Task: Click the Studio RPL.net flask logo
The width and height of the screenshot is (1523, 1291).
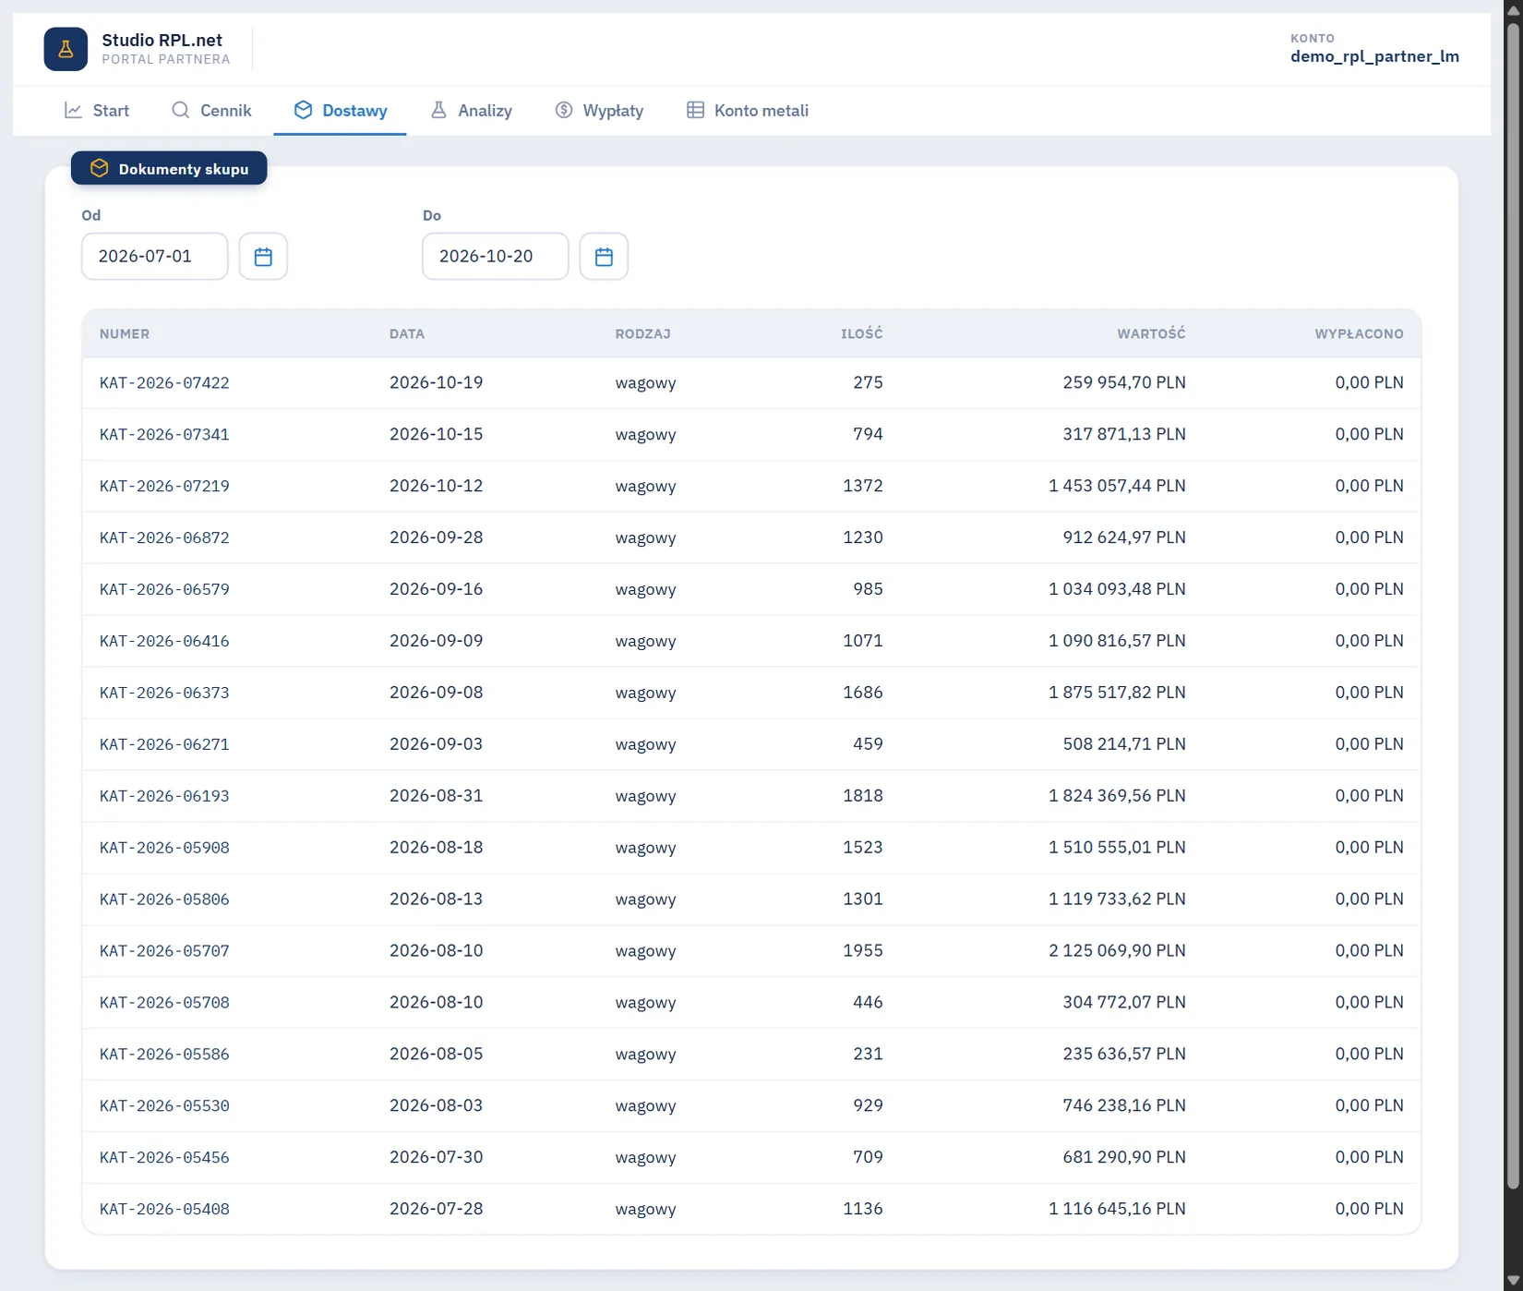Action: coord(66,49)
